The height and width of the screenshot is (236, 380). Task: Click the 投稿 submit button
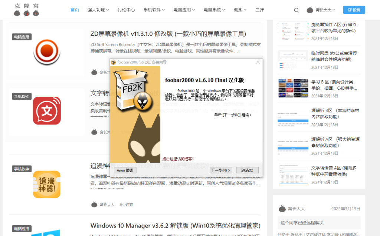pos(354,10)
